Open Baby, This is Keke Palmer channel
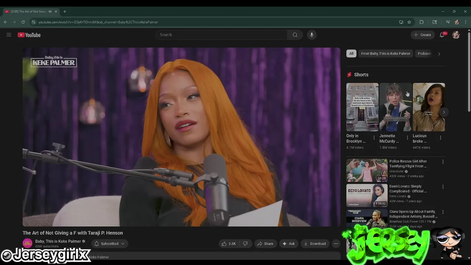The image size is (471, 265). click(x=58, y=241)
